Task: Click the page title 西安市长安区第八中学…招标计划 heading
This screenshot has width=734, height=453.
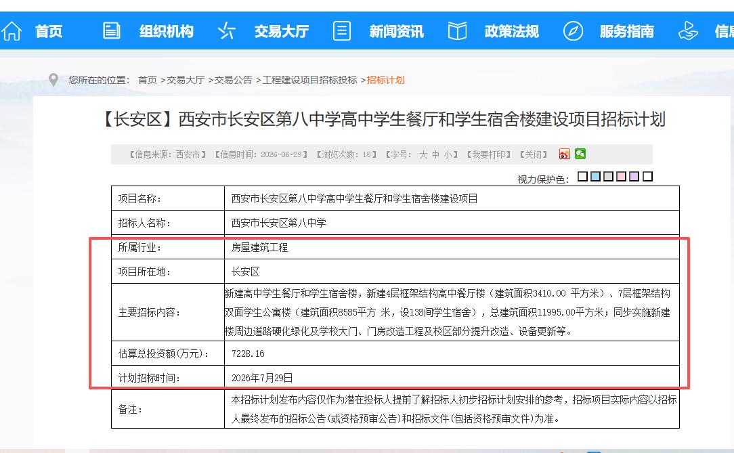Action: click(x=382, y=119)
